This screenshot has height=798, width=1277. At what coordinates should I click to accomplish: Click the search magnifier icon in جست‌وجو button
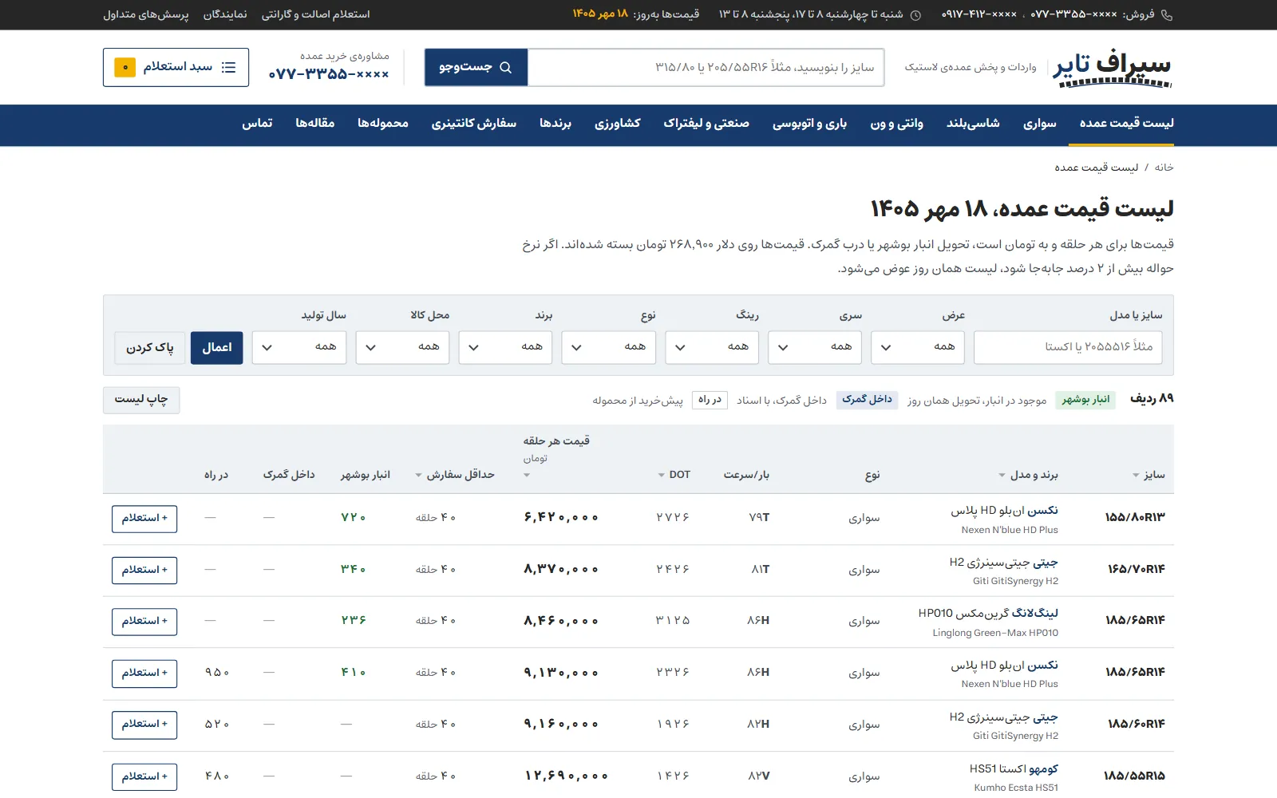point(505,67)
